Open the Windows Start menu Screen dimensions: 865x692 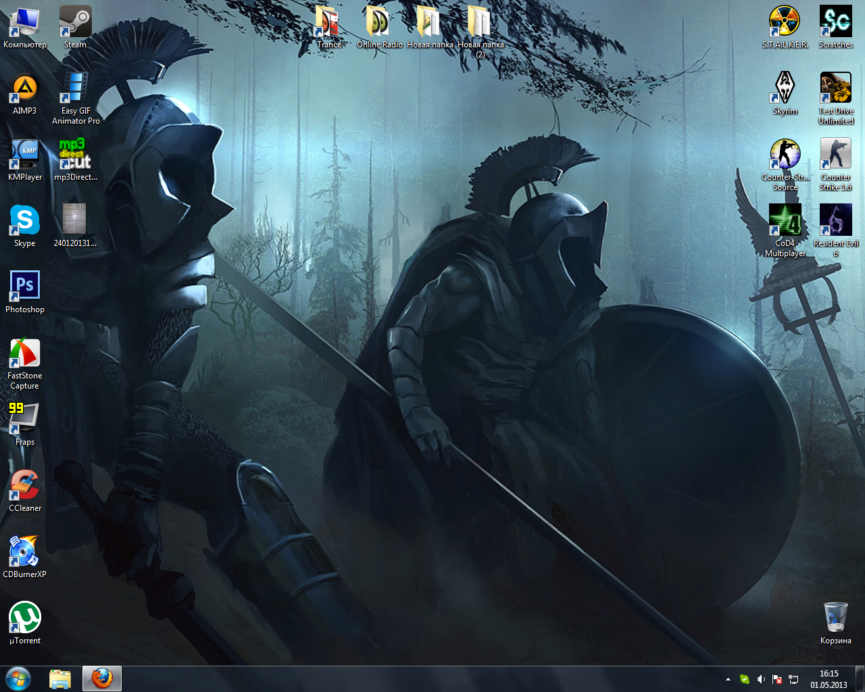[18, 678]
